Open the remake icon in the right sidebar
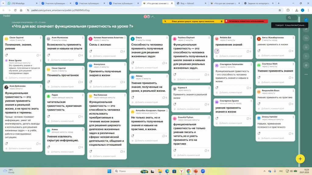 coord(306,38)
